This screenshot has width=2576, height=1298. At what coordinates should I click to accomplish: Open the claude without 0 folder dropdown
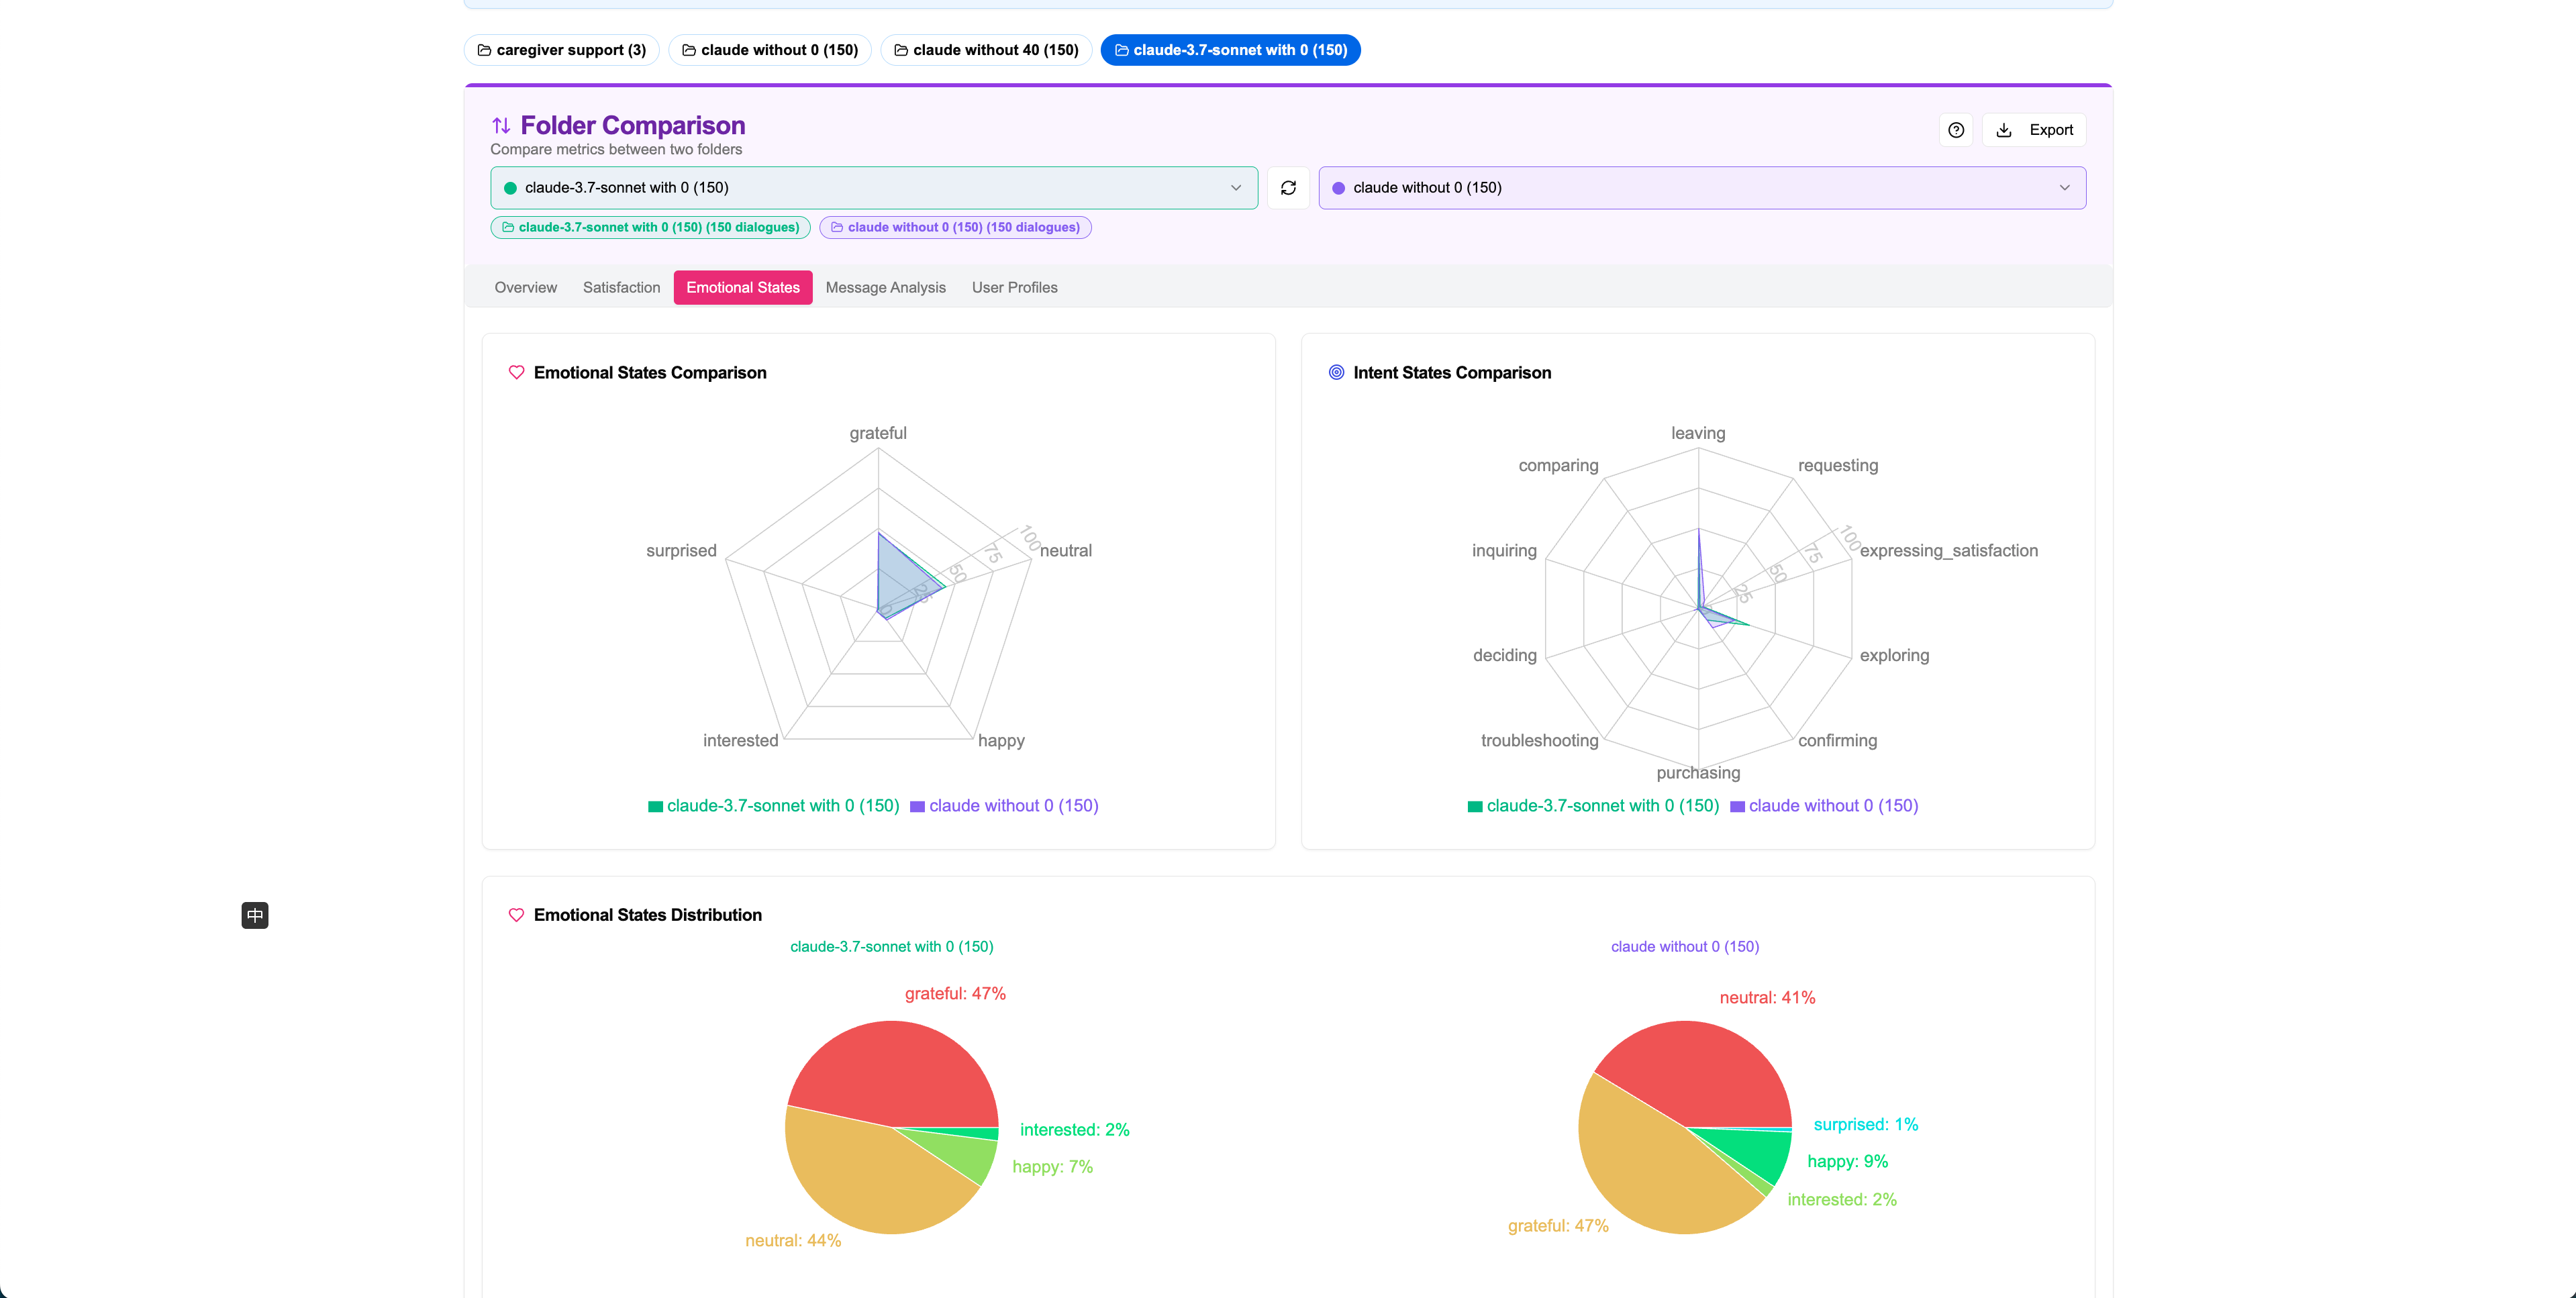click(x=1702, y=188)
